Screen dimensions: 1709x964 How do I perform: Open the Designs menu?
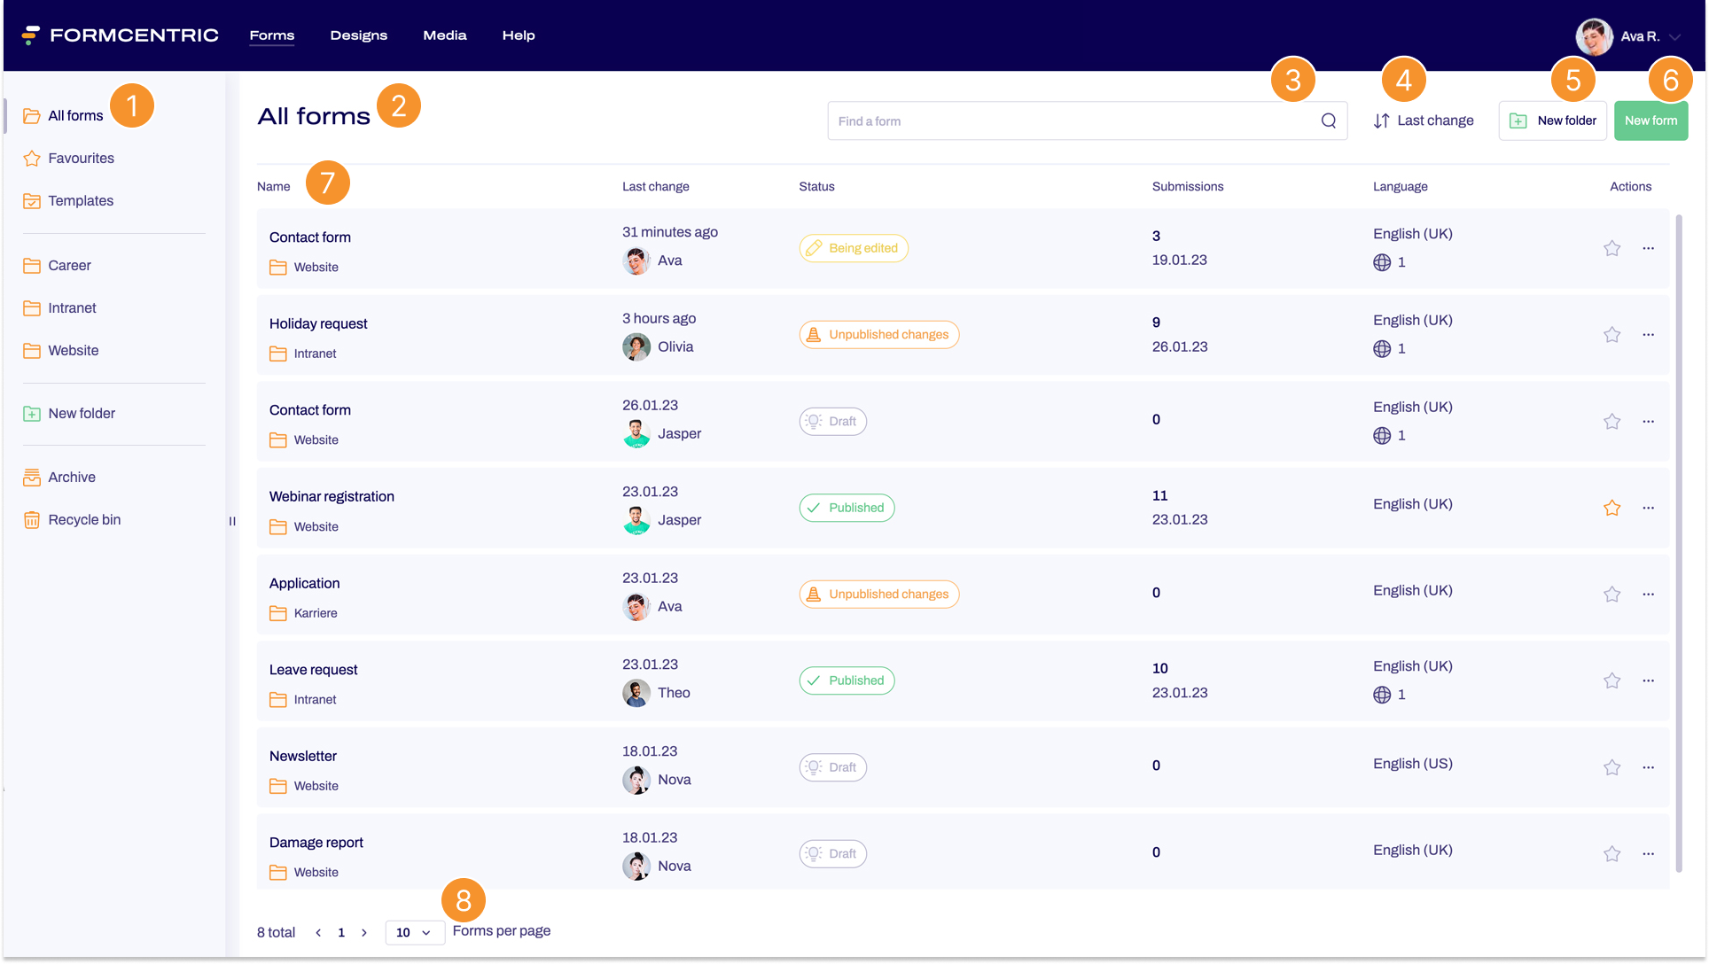(358, 35)
